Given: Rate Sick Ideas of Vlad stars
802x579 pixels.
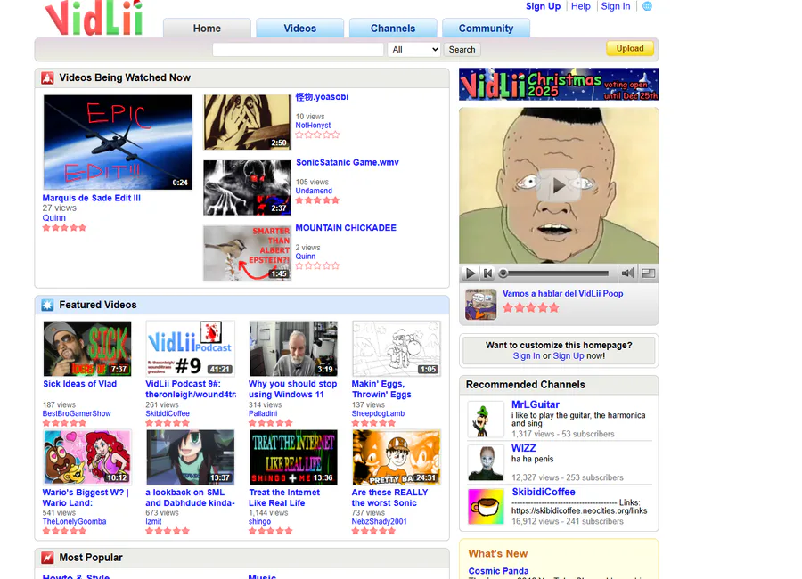Looking at the screenshot, I should (64, 423).
